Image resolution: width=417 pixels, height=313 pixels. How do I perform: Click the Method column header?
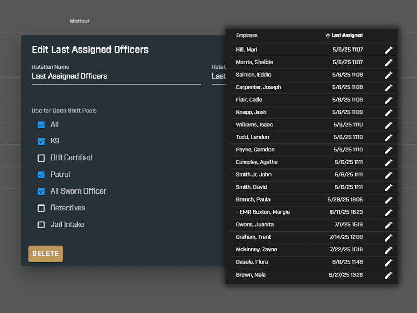[x=79, y=21]
